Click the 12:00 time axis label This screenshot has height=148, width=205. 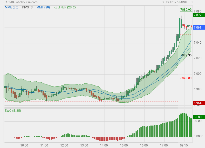click(x=64, y=145)
